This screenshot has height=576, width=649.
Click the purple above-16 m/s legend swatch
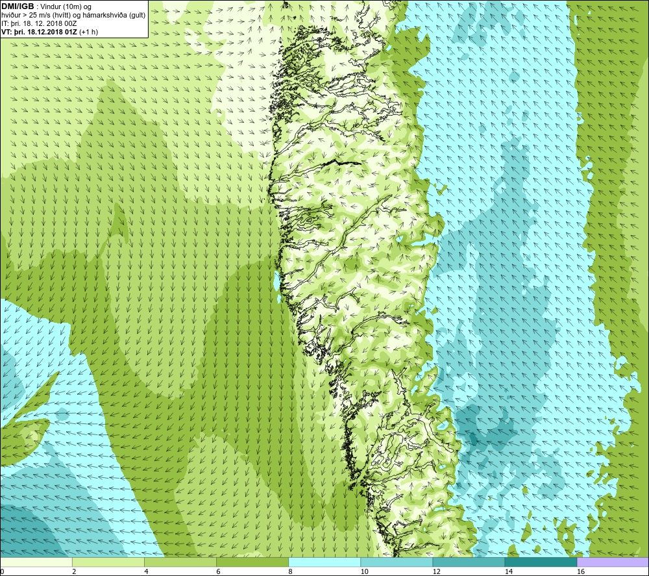pyautogui.click(x=613, y=562)
